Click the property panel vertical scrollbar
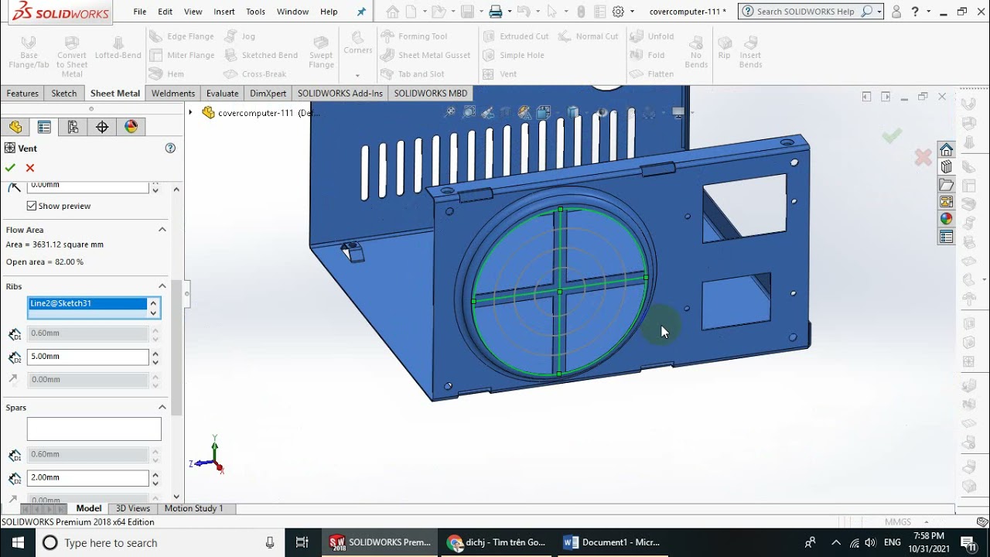 tap(177, 348)
